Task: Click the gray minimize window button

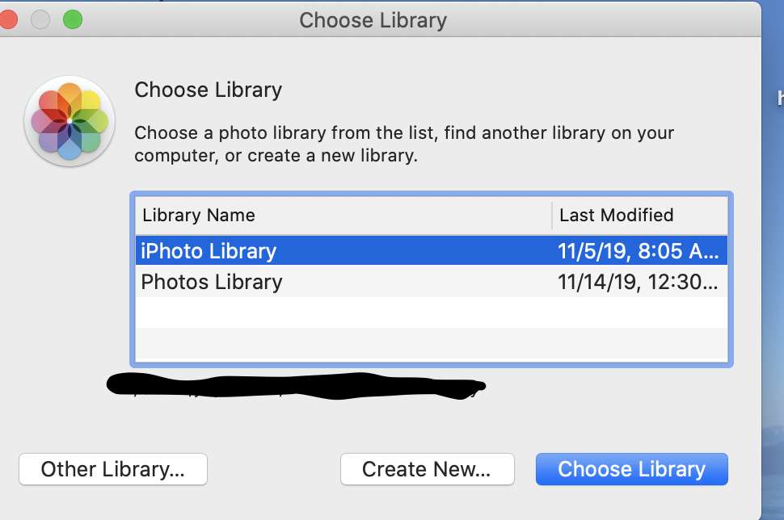Action: [x=41, y=19]
